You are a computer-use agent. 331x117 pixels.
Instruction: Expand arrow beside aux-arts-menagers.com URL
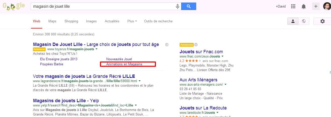tap(225, 84)
